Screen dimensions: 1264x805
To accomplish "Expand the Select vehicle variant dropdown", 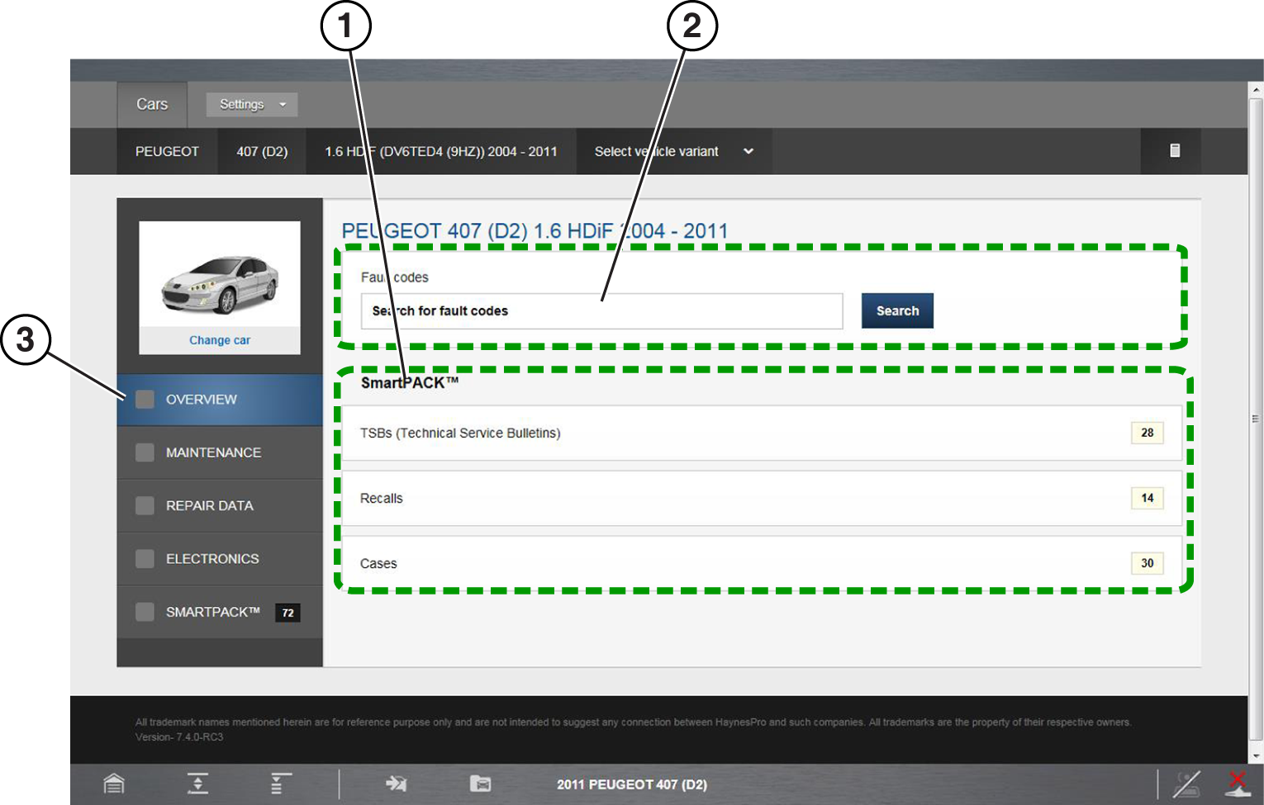I will [x=673, y=151].
